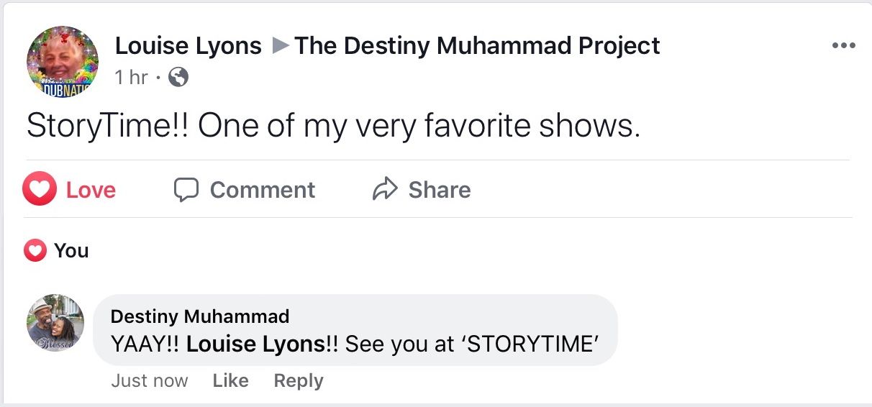Open Louise Lyons' profile picture
872x407 pixels.
pos(62,62)
